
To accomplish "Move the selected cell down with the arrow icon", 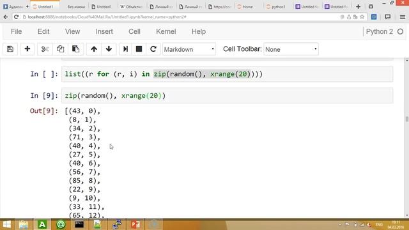I will (x=109, y=49).
